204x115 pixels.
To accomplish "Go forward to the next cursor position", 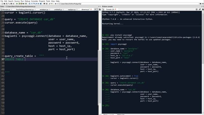I will 58,4.
